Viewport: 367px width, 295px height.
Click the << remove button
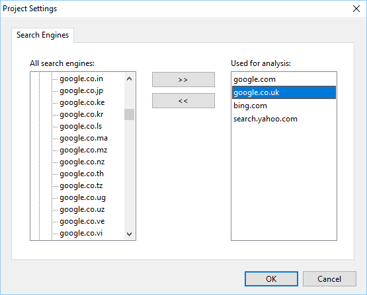point(183,101)
